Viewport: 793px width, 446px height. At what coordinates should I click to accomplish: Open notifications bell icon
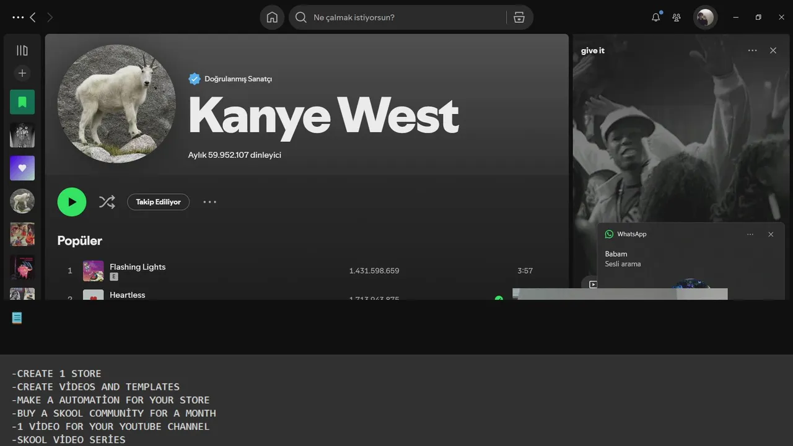pyautogui.click(x=656, y=17)
